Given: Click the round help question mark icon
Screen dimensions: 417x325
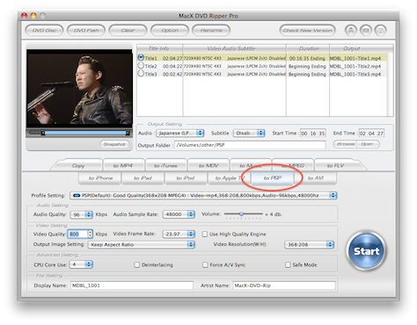Looking at the screenshot, I should point(380,30).
